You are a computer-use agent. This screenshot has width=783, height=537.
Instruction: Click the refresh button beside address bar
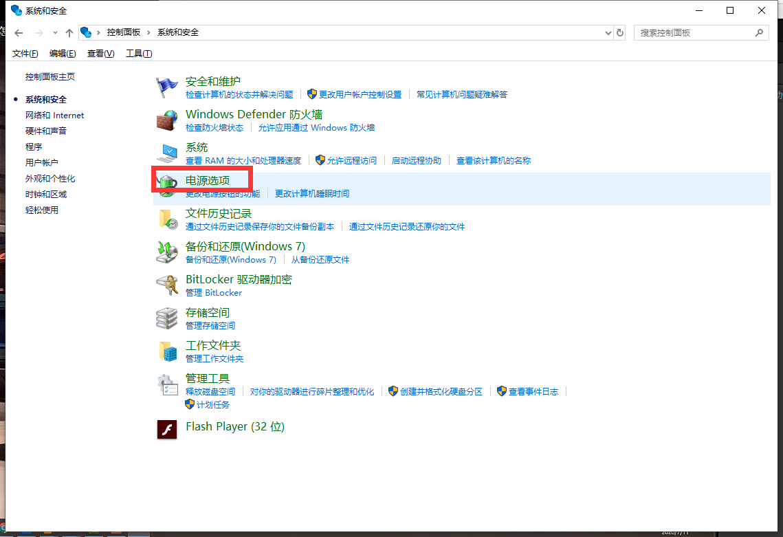point(620,33)
